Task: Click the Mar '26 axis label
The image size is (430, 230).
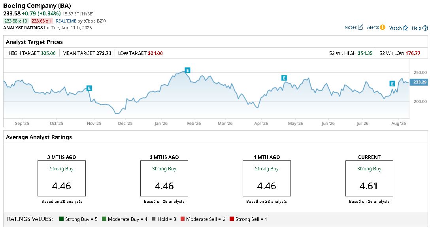Action: point(225,123)
